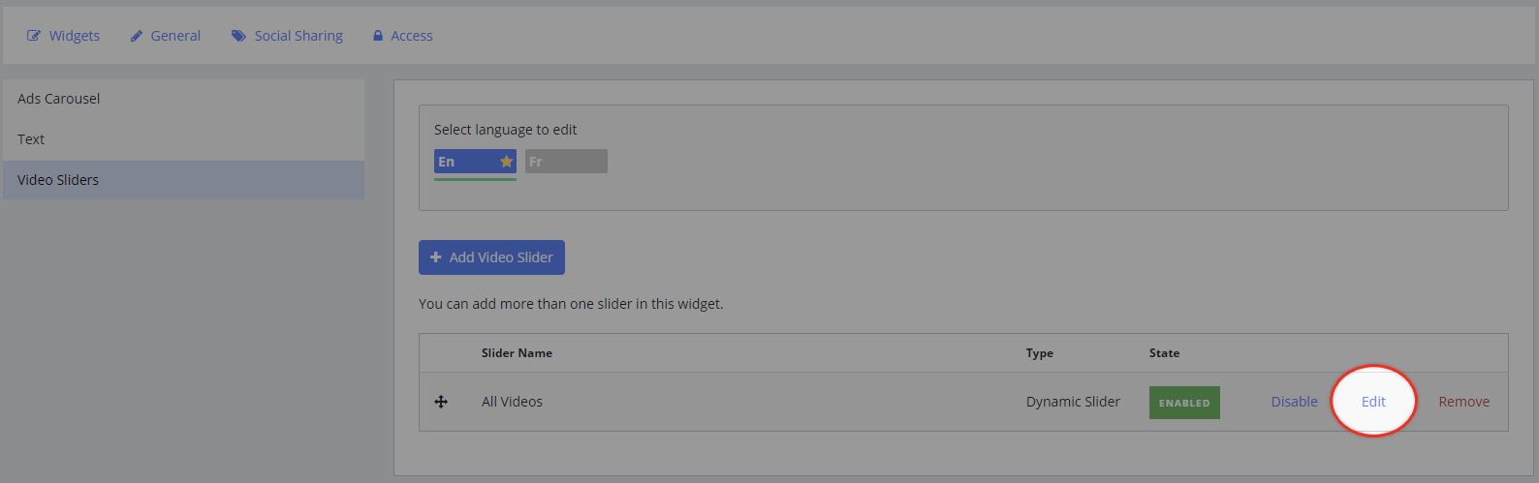Switch to the Access tab

tap(403, 36)
